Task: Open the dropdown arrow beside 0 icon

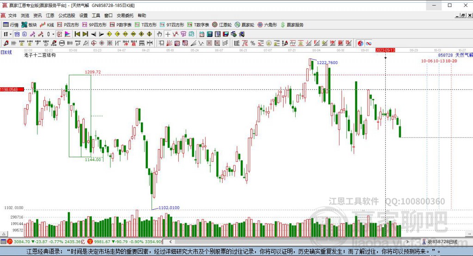Action: coord(53,34)
